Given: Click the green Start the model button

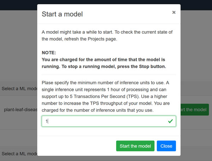Looking at the screenshot, I should pyautogui.click(x=135, y=146).
